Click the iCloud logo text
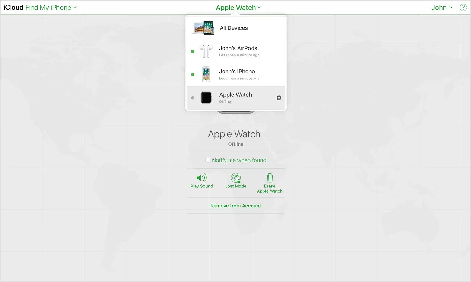Image resolution: width=471 pixels, height=282 pixels. point(13,8)
